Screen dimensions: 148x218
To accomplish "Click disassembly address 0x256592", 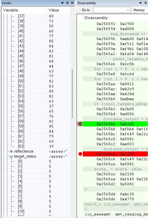I will [x=107, y=24].
